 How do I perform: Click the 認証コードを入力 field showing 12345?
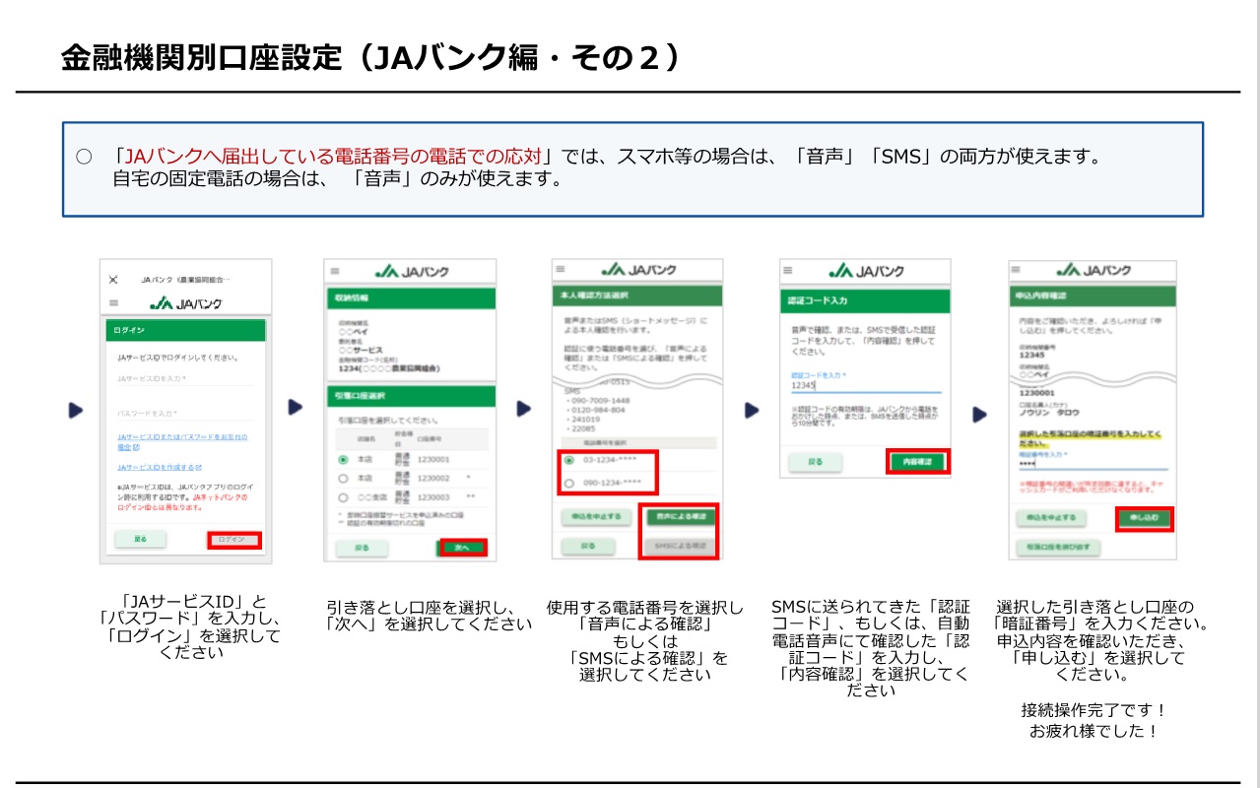[x=866, y=384]
